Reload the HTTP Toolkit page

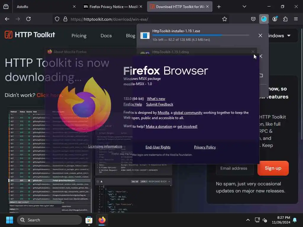coord(28,19)
